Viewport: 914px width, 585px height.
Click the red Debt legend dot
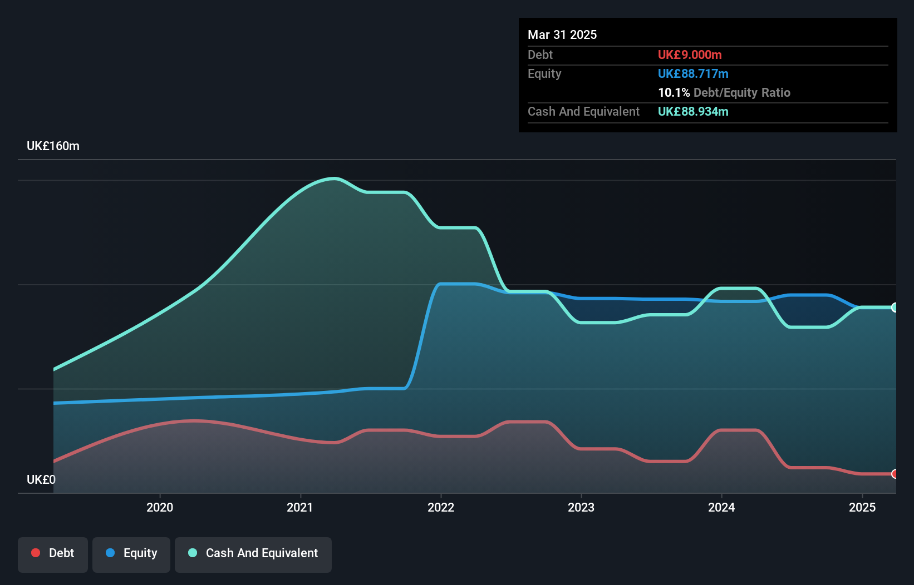coord(36,553)
